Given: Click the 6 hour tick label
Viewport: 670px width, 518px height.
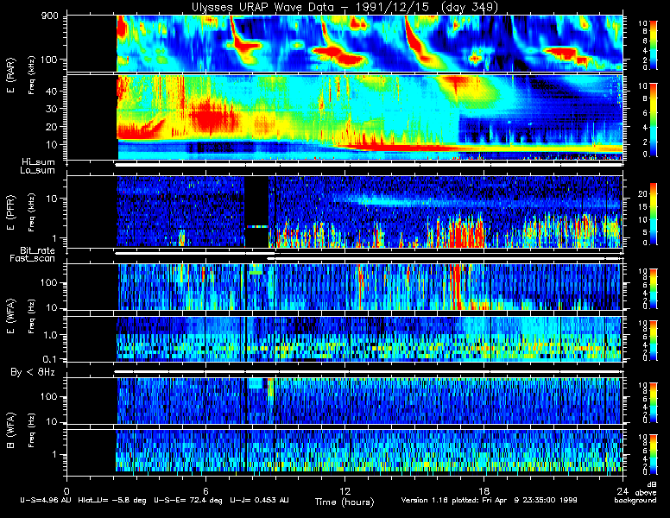Looking at the screenshot, I should (205, 490).
